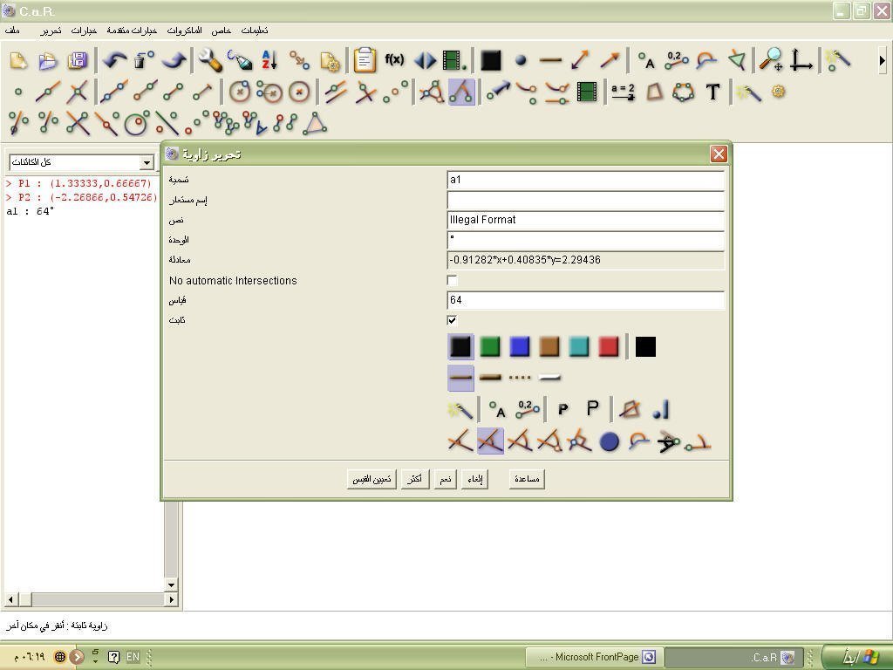Click the save floppy disk icon
The width and height of the screenshot is (893, 670).
[x=78, y=60]
